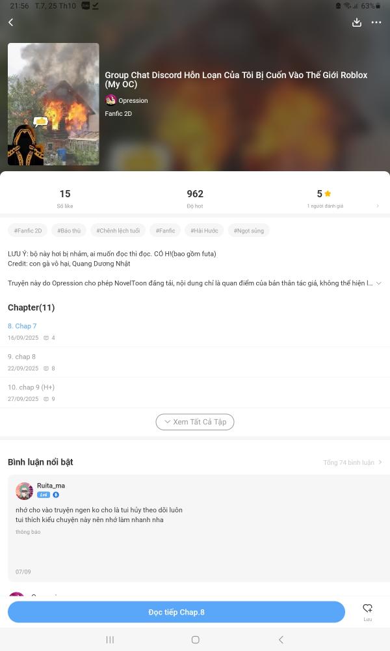
Task: Select the #Fanfic 2D tag
Action: (x=28, y=230)
